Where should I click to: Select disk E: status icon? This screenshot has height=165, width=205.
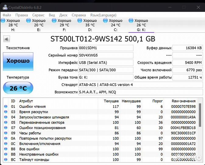(29, 20)
